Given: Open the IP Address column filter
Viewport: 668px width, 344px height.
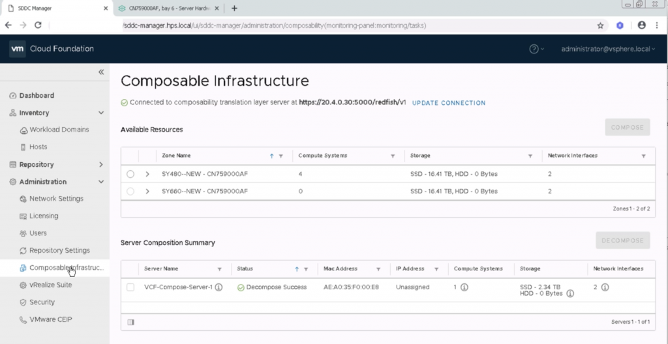Looking at the screenshot, I should coord(436,270).
